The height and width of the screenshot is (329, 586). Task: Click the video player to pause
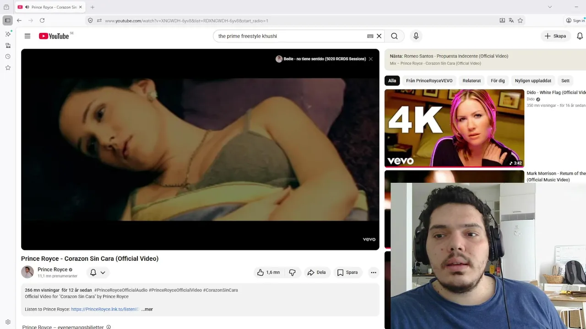tap(200, 149)
